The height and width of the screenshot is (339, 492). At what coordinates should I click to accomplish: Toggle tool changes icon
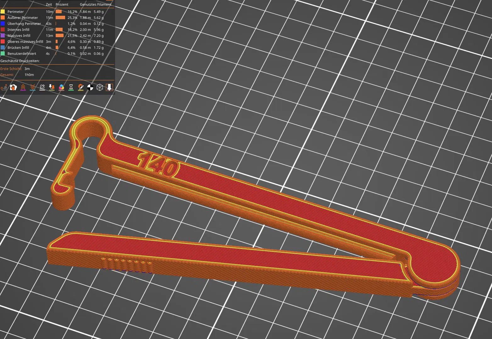(52, 88)
